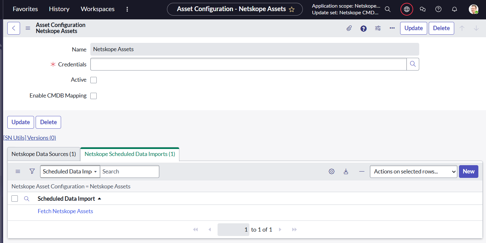
Task: Open the [SN Utils] Versions (0) link
Action: (x=30, y=138)
